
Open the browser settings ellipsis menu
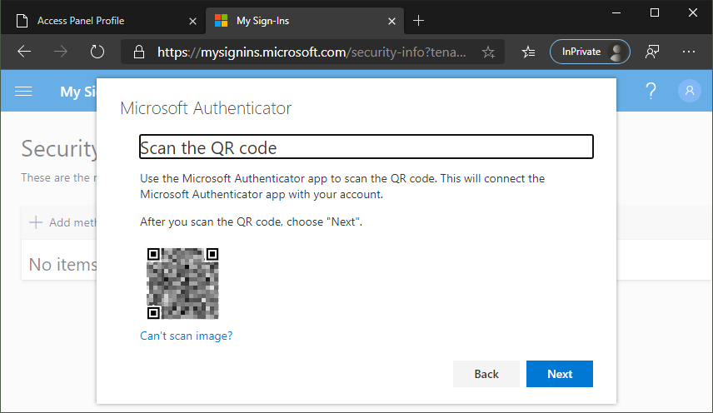coord(689,52)
